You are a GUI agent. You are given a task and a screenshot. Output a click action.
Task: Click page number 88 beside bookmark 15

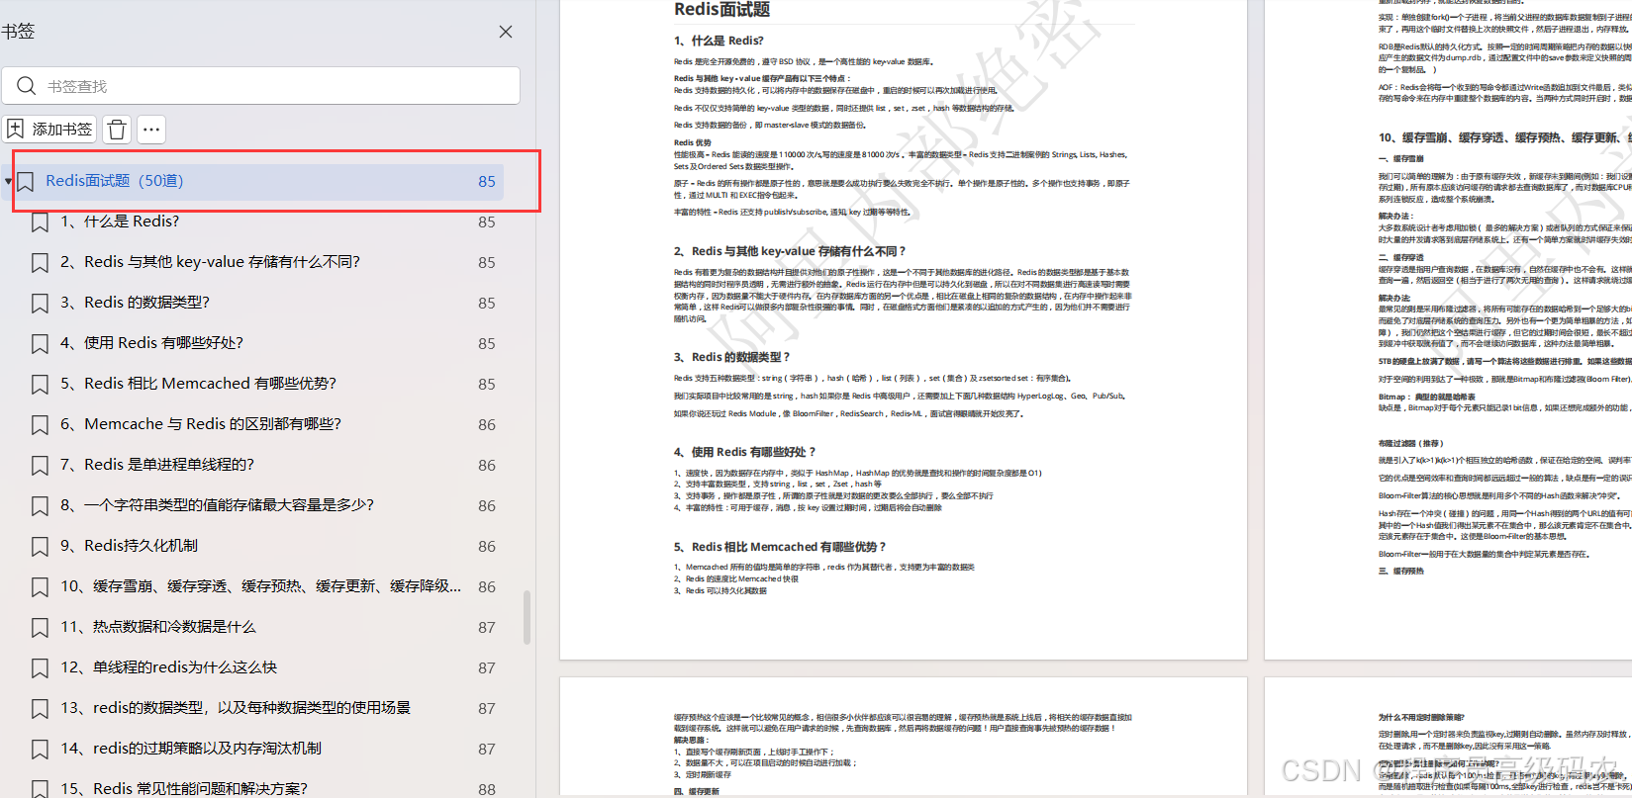coord(487,789)
